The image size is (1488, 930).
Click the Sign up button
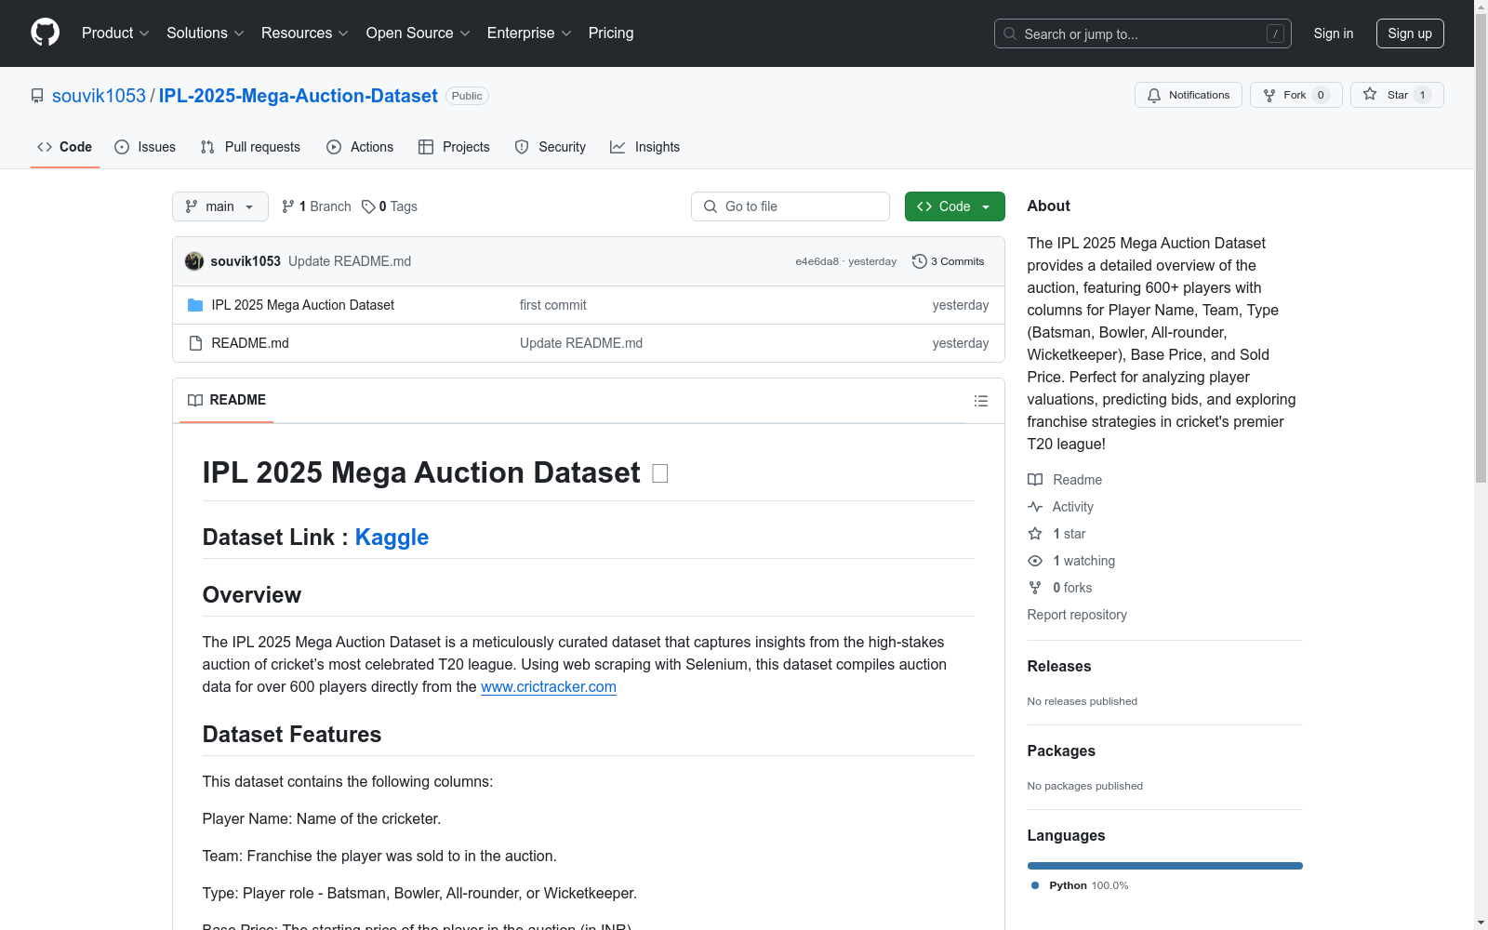(1410, 33)
